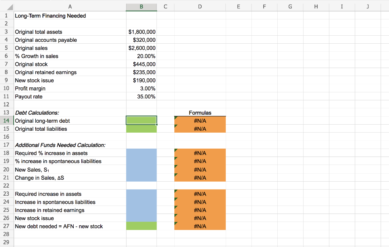Image resolution: width=389 pixels, height=247 pixels.
Task: Click #N/A formula for Original total liabilities
Action: tap(200, 129)
